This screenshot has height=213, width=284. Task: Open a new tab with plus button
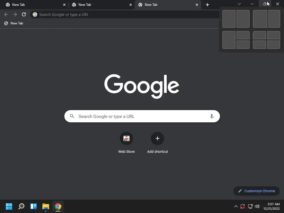coord(207,5)
